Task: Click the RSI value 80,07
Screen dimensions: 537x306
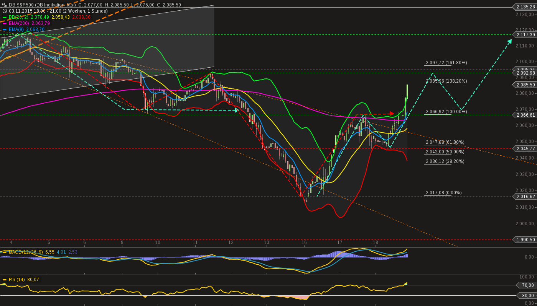Action: point(33,280)
